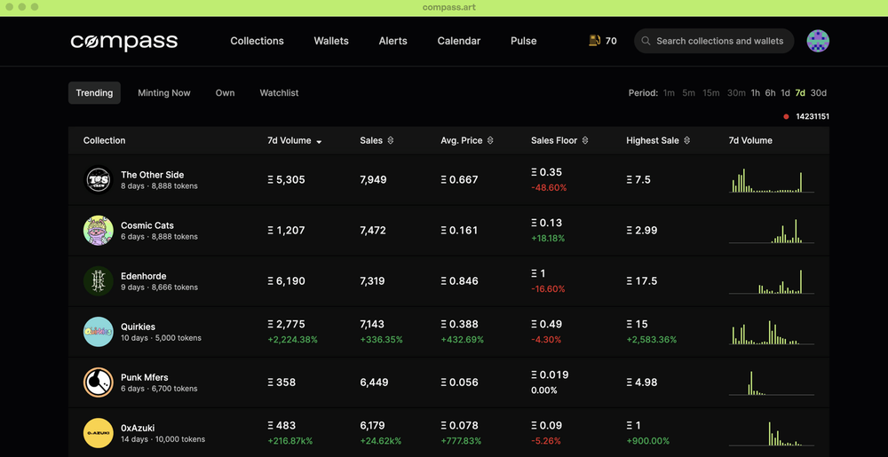This screenshot has height=457, width=888.
Task: Set period to 30d
Action: pyautogui.click(x=819, y=93)
